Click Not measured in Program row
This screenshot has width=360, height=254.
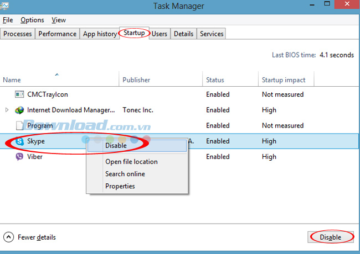282,126
